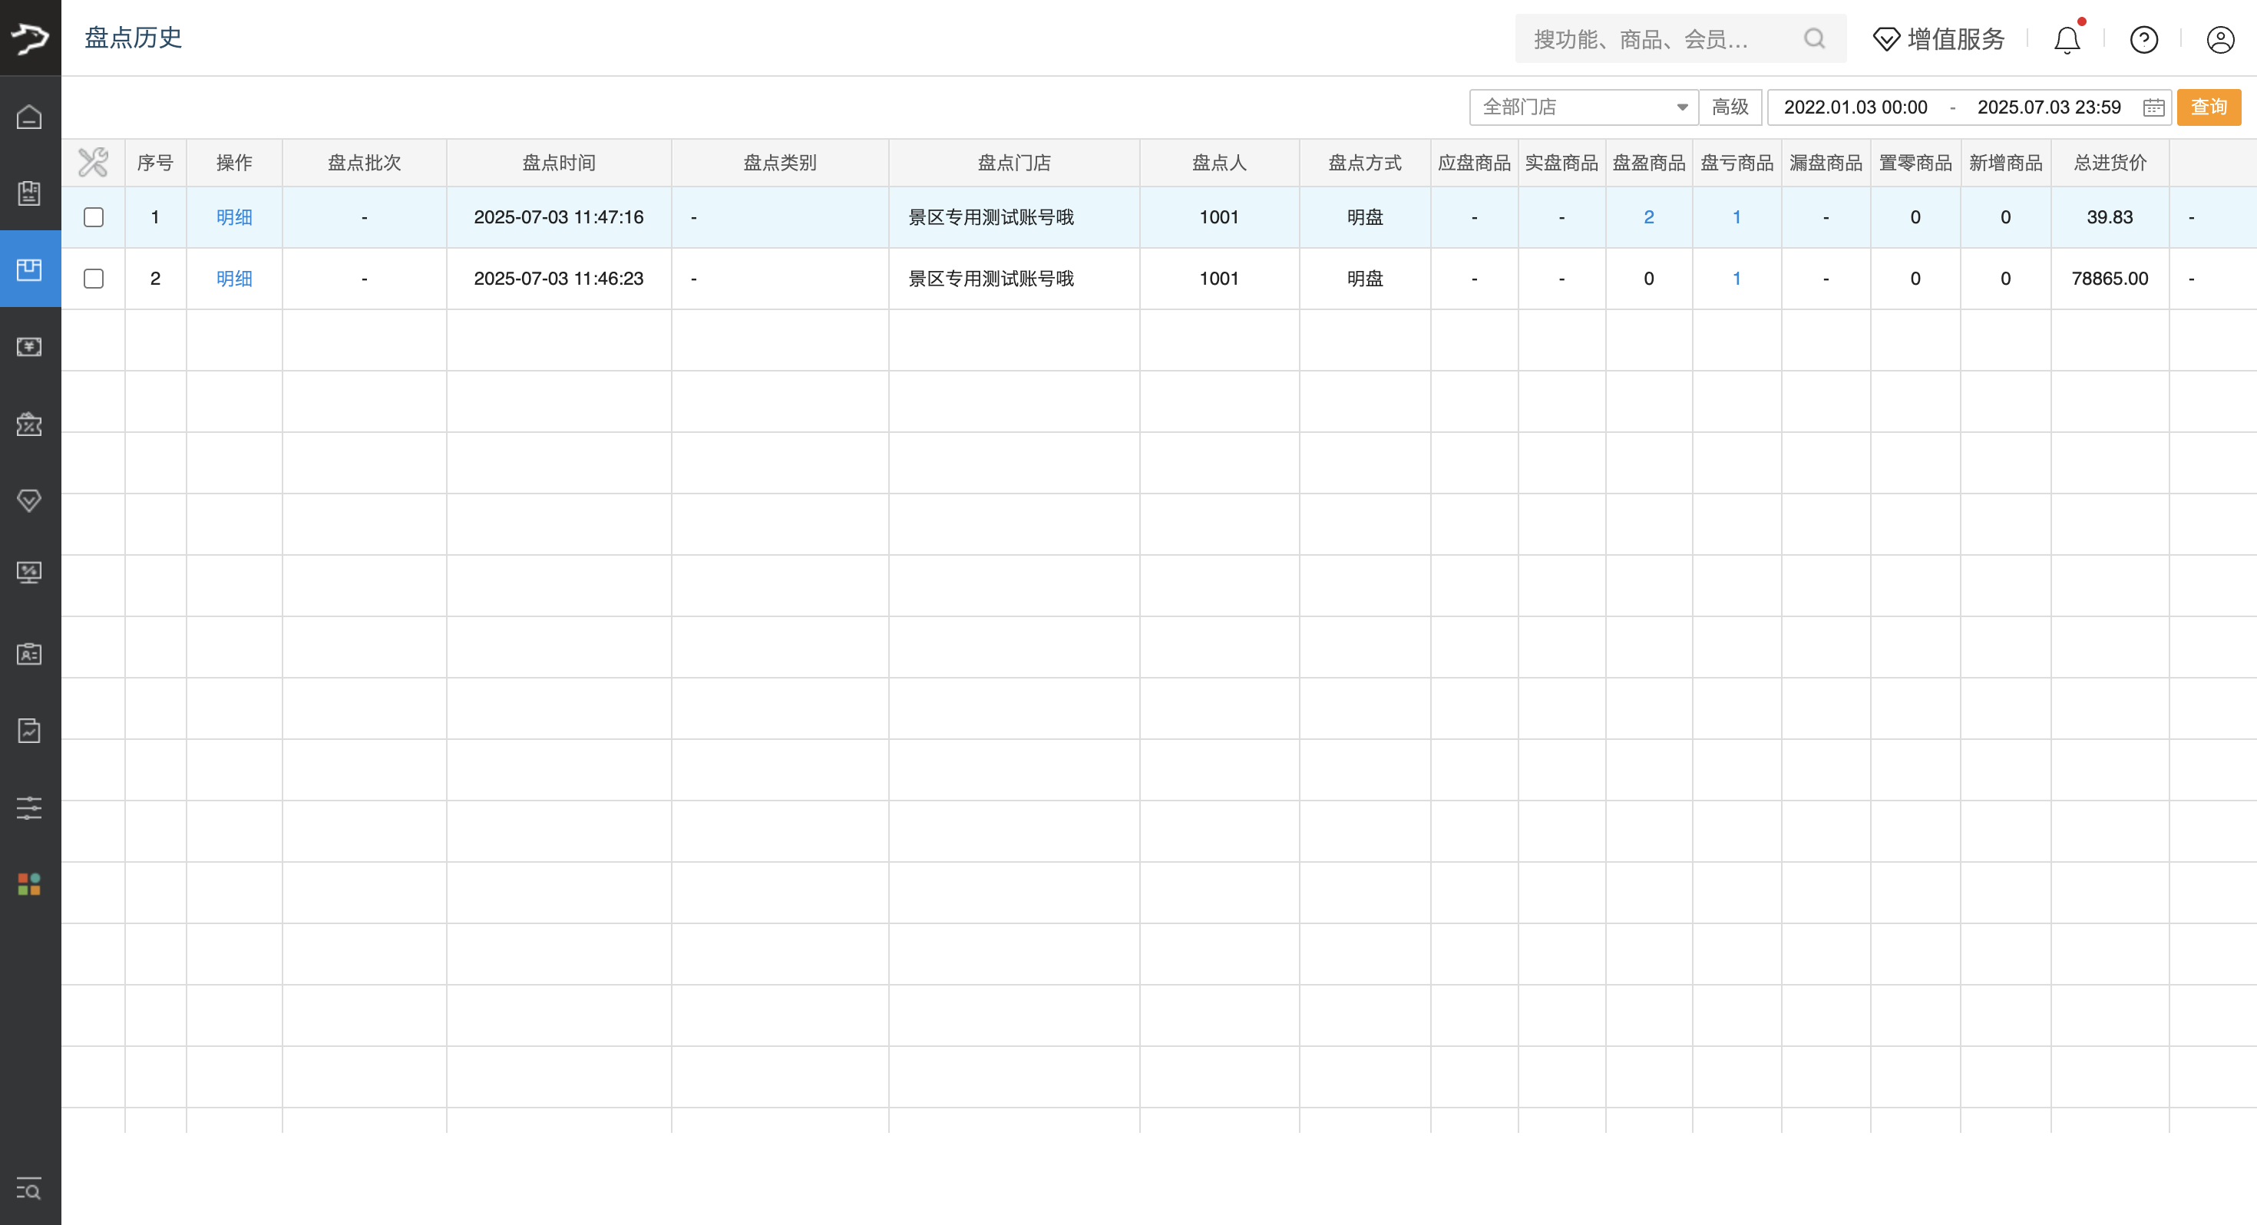
Task: Click the 盘点门店 column header
Action: tap(1013, 163)
